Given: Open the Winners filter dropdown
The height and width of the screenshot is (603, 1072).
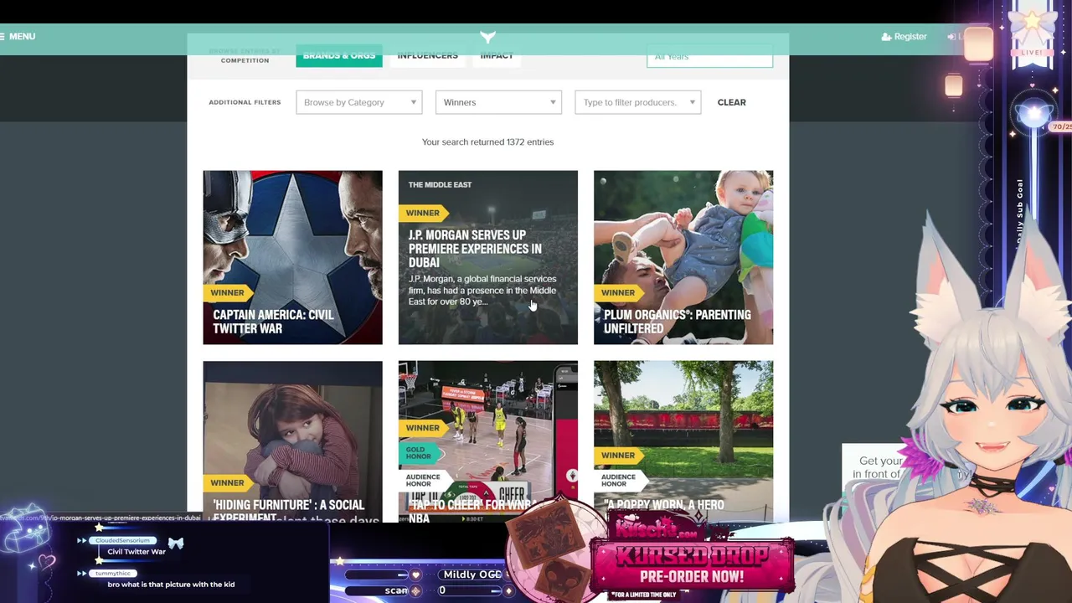Looking at the screenshot, I should [x=498, y=102].
